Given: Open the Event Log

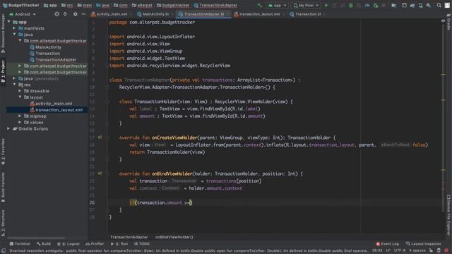Looking at the screenshot, I should point(388,244).
